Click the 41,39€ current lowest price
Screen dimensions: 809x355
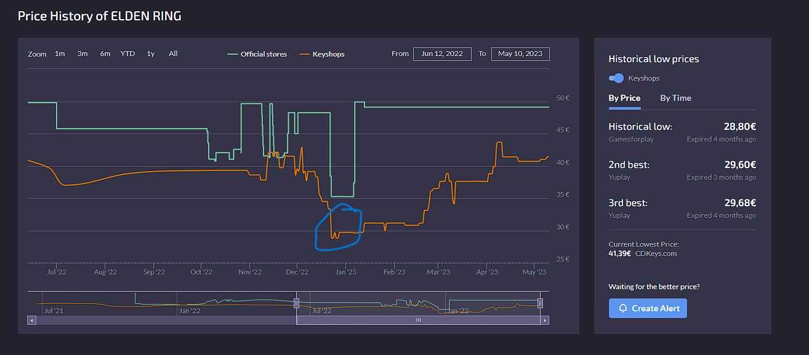point(619,253)
